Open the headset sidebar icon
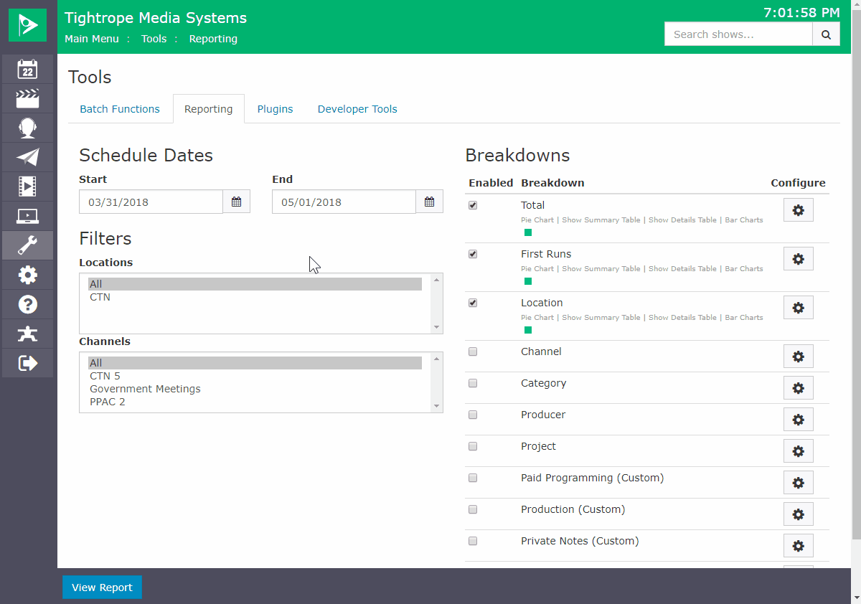 tap(27, 128)
